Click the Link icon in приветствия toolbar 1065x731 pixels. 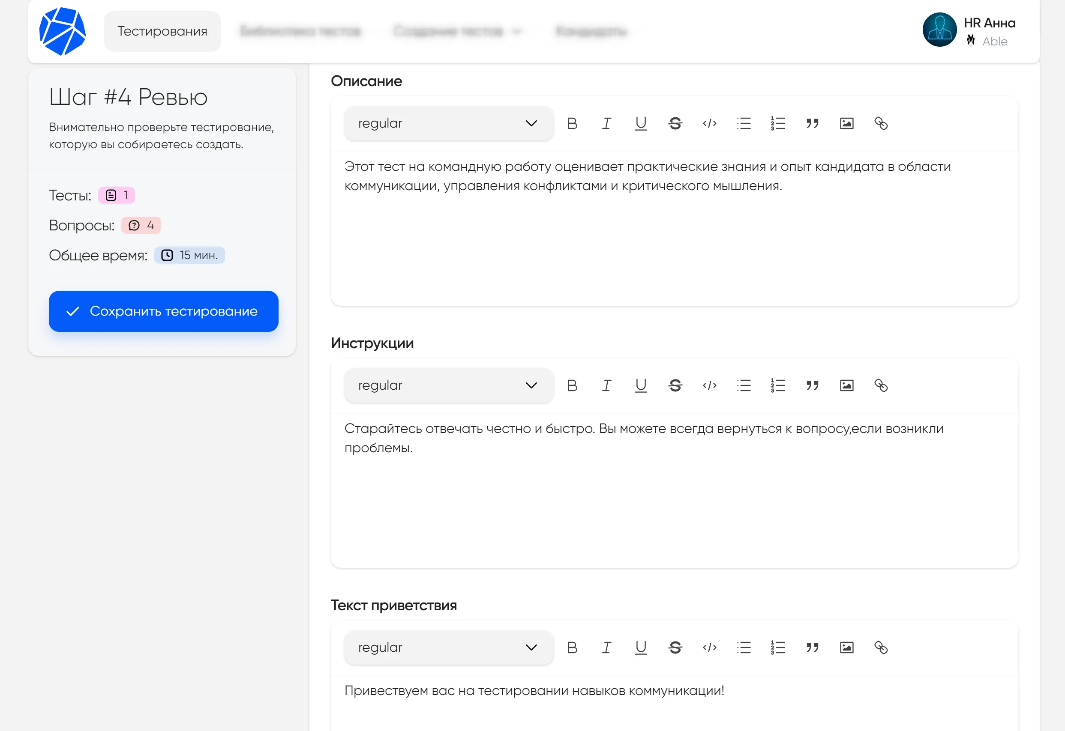881,648
